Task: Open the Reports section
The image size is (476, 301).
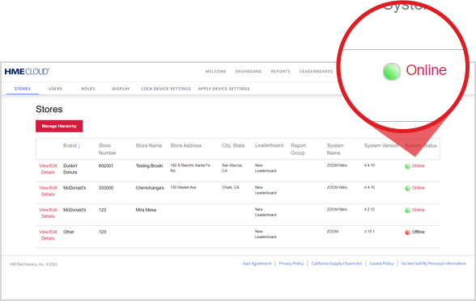Action: pos(280,71)
